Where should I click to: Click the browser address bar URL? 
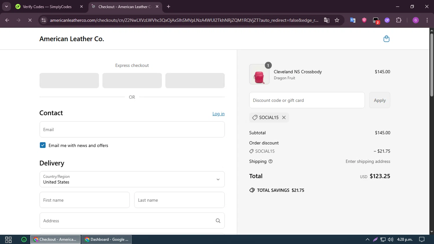(x=184, y=20)
